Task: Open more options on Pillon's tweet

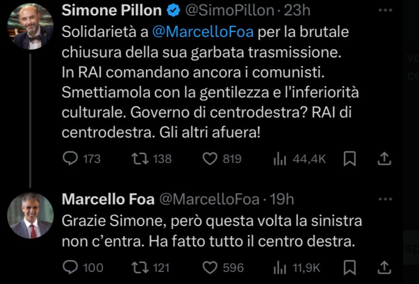Action: pyautogui.click(x=385, y=10)
